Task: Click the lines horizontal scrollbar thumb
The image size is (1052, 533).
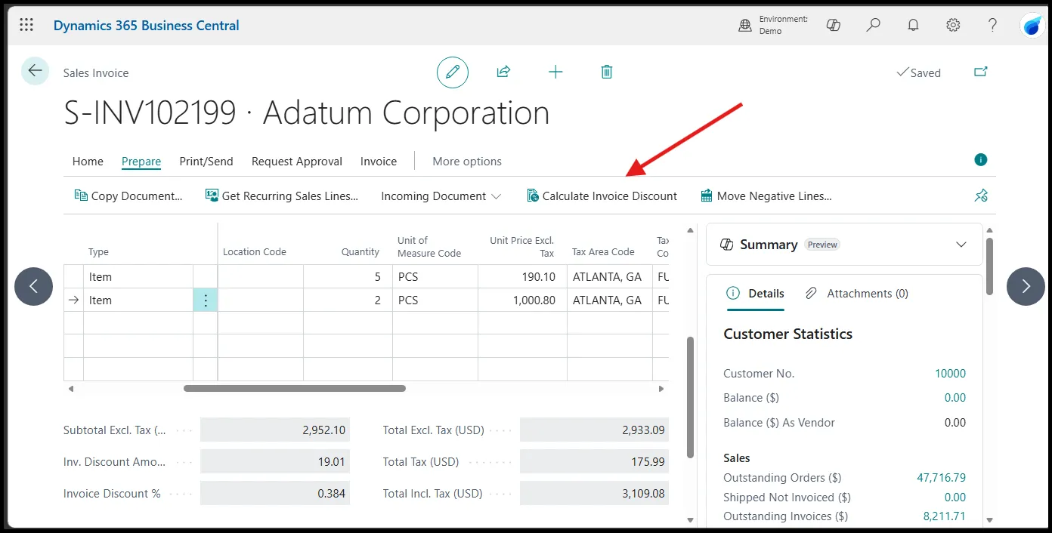Action: (x=295, y=389)
